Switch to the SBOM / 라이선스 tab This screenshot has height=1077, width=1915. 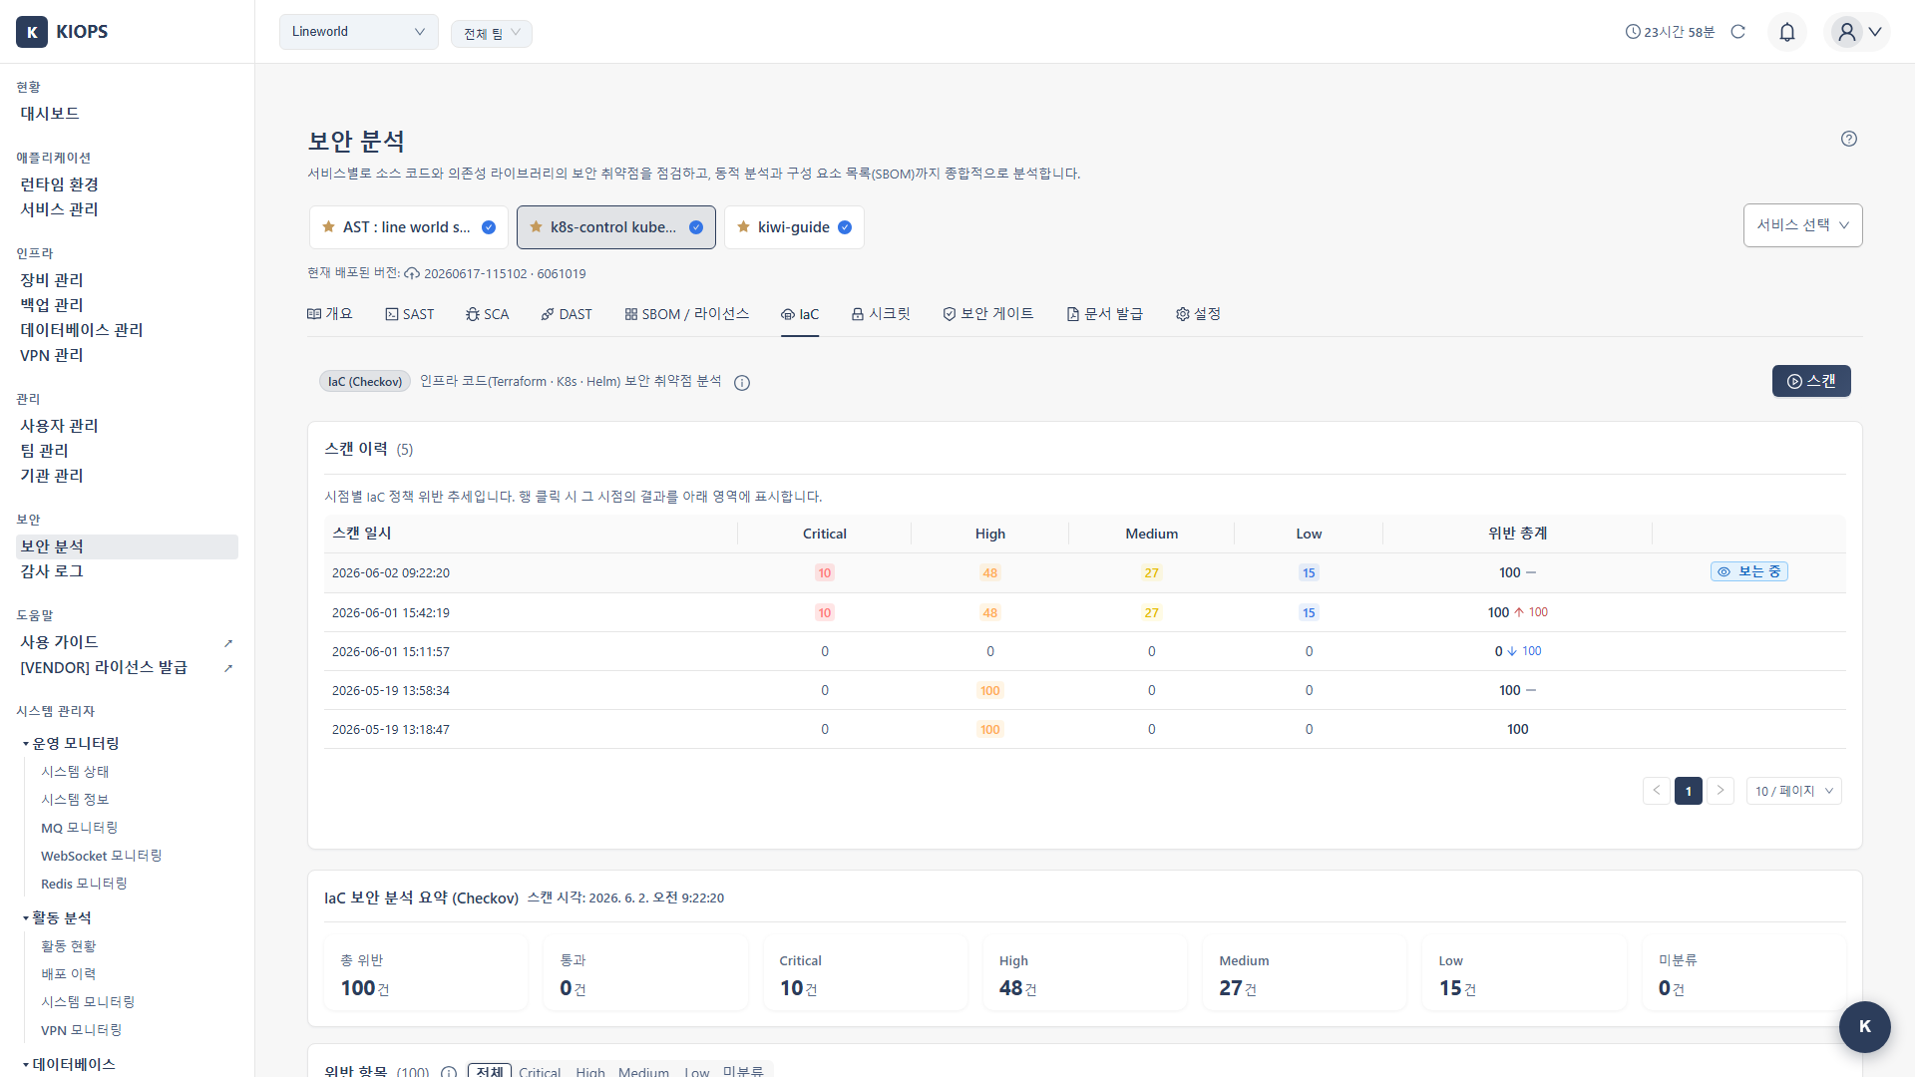687,314
